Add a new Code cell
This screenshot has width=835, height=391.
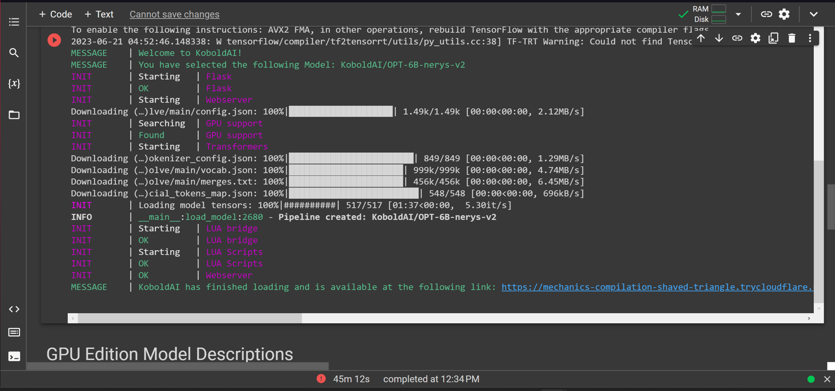(56, 14)
